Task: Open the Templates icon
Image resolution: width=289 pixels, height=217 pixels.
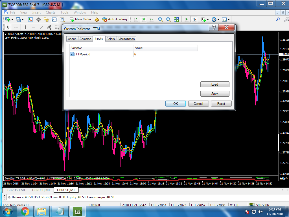Action: tap(224, 19)
